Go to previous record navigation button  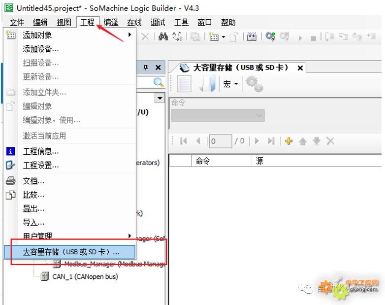tap(198, 141)
